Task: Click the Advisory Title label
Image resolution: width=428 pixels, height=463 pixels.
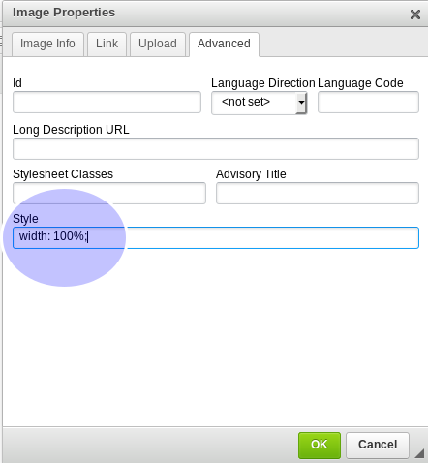Action: click(251, 174)
